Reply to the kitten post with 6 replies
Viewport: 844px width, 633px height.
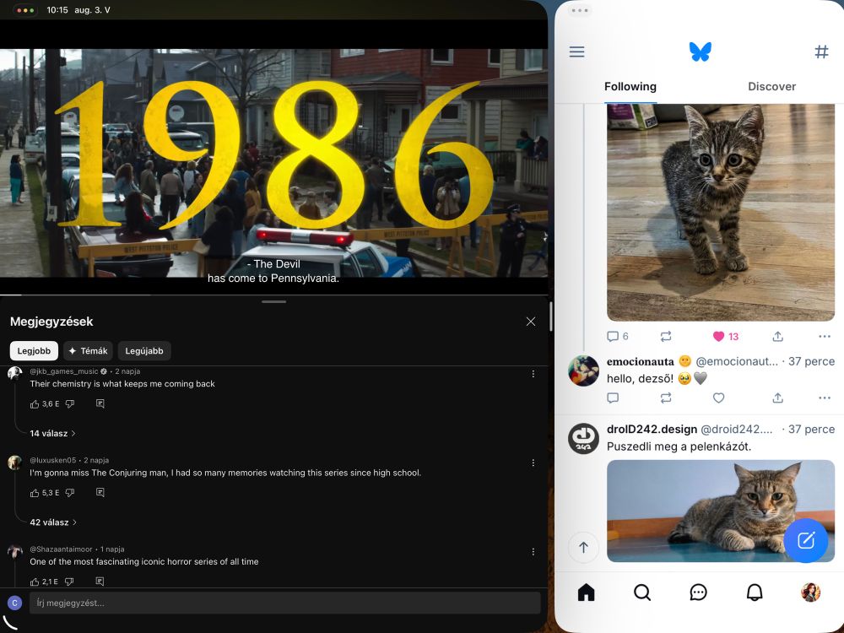pyautogui.click(x=618, y=337)
